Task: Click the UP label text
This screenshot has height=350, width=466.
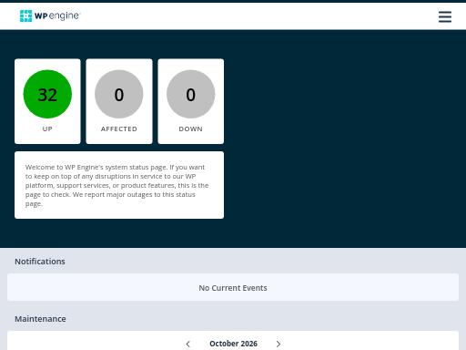Action: tap(47, 129)
